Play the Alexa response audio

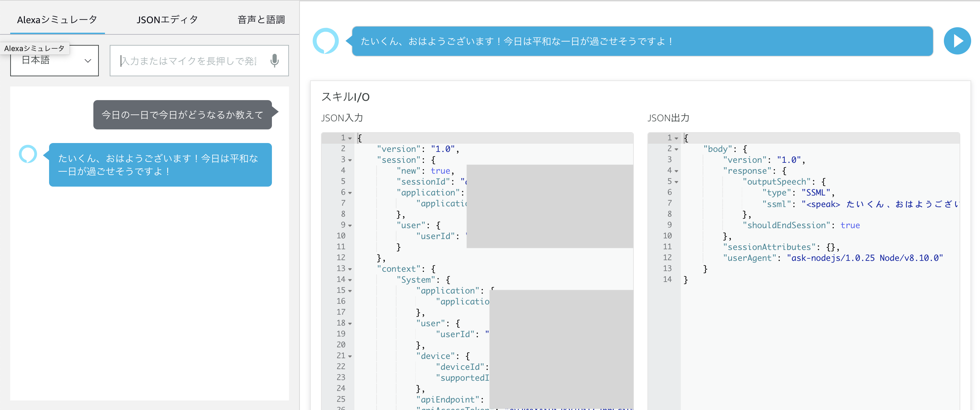click(x=957, y=41)
